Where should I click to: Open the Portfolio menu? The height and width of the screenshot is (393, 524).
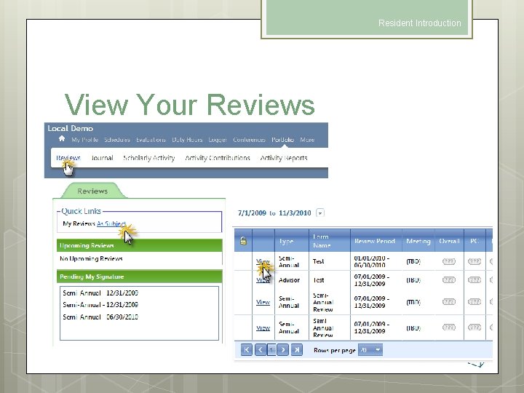282,140
